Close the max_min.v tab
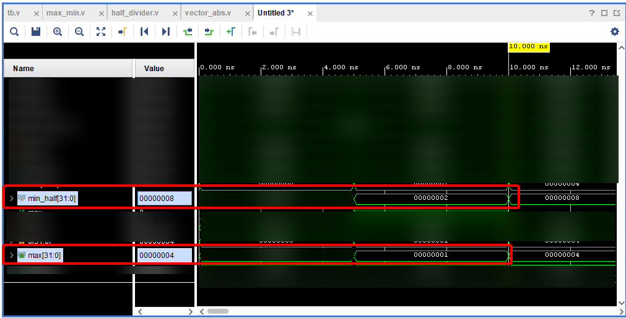 pyautogui.click(x=101, y=14)
